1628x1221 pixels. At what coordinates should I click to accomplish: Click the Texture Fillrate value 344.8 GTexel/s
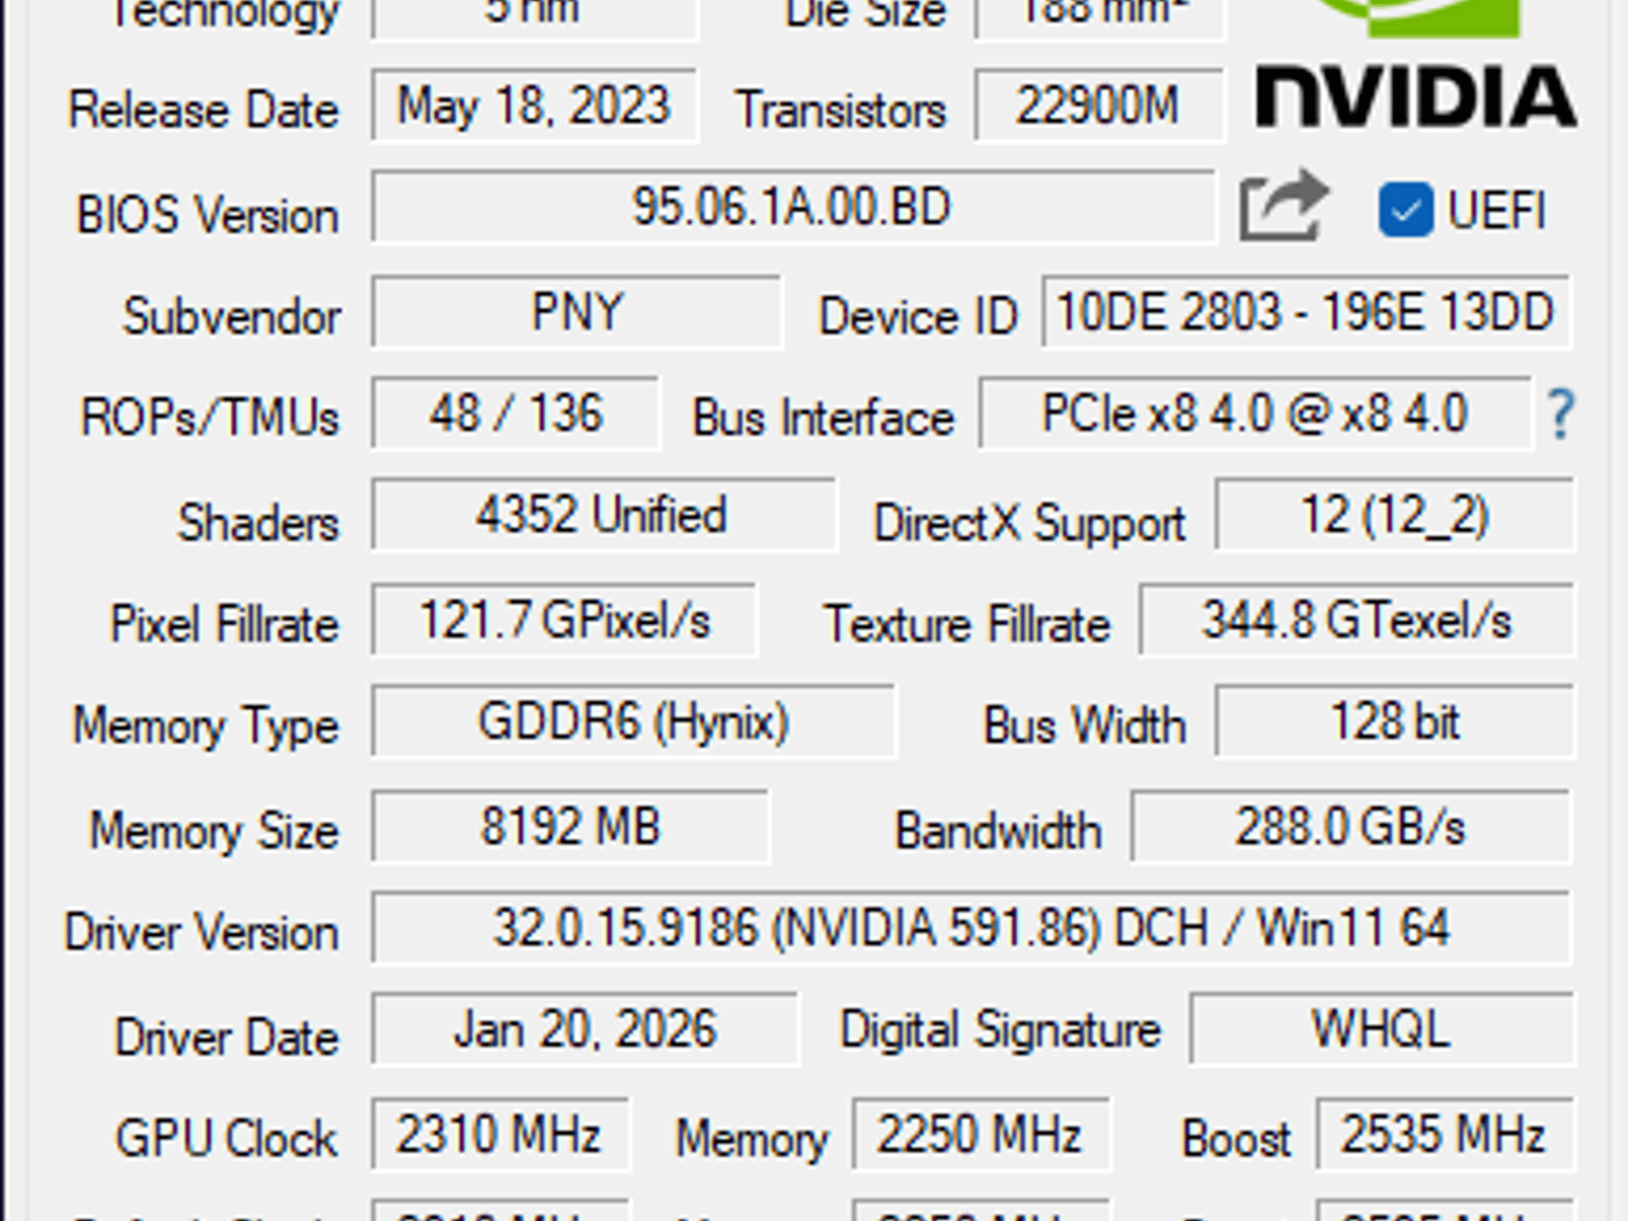(x=1356, y=620)
